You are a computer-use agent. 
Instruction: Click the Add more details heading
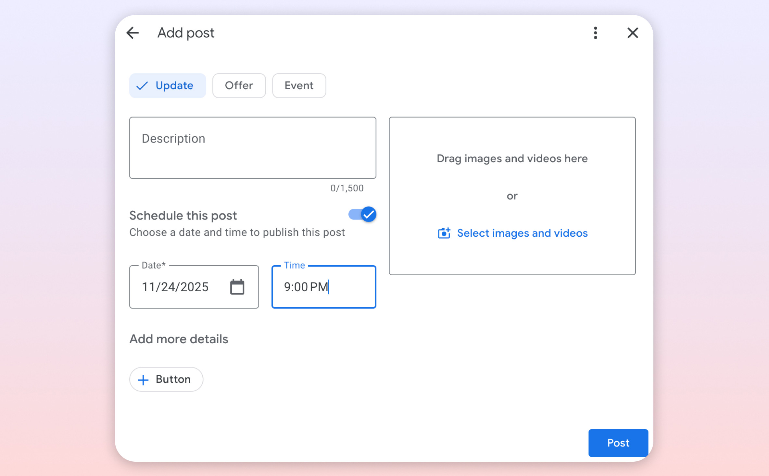(179, 339)
